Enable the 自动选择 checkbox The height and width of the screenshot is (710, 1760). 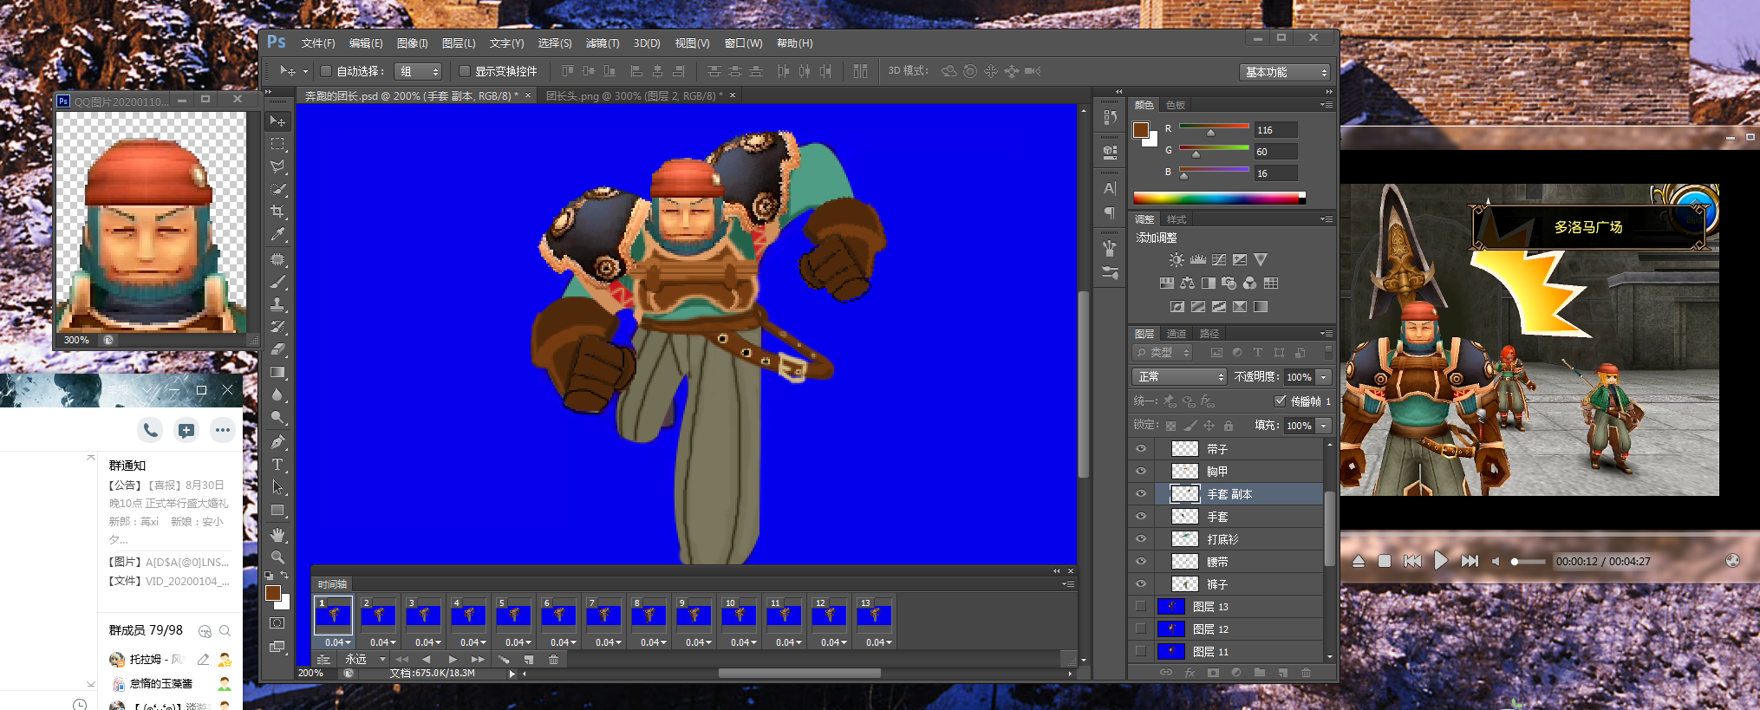(326, 71)
